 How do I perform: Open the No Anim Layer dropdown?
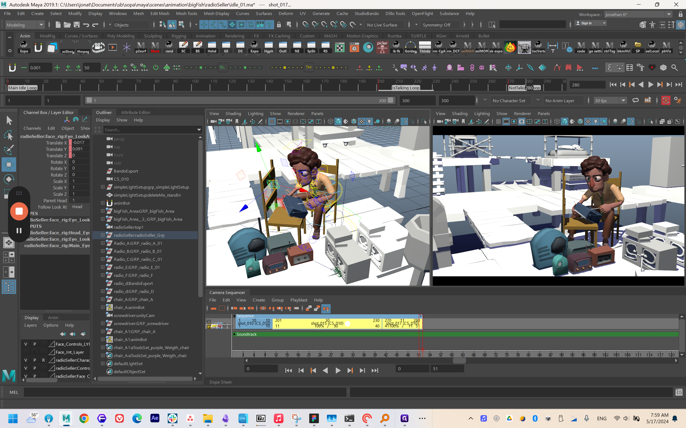[x=564, y=101]
